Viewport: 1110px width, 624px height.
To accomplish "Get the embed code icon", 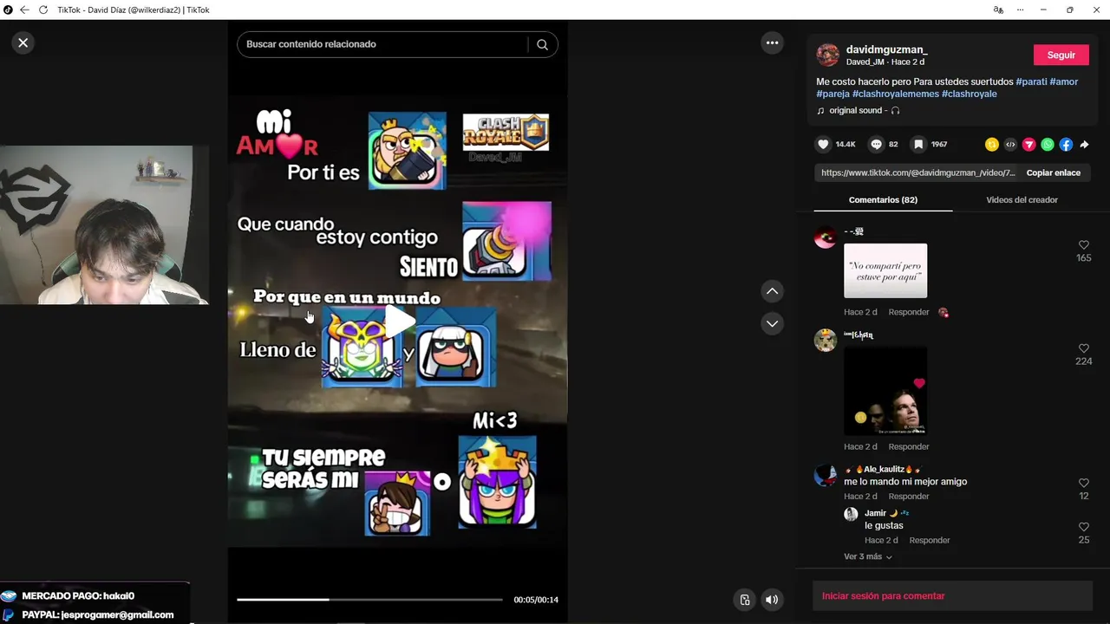I will [1010, 145].
